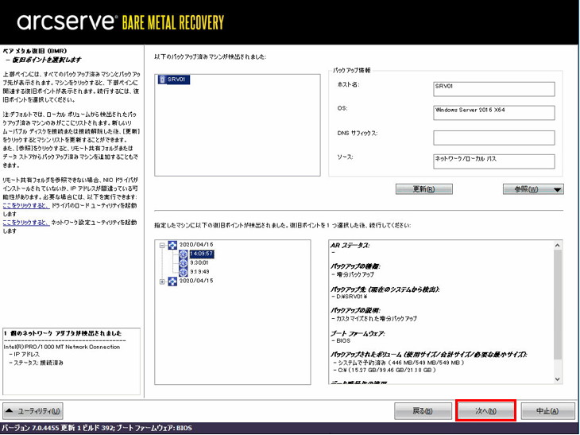The width and height of the screenshot is (580, 435).
Task: Select SRV01 in backed up machines list
Action: pos(174,80)
